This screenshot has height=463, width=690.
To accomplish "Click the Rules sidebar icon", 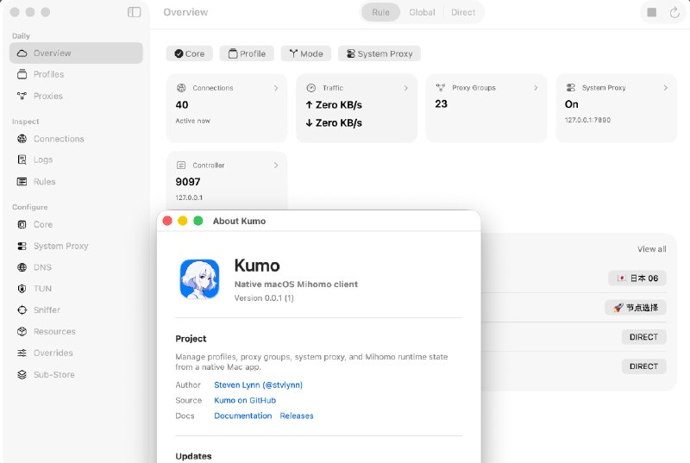I will coord(22,182).
